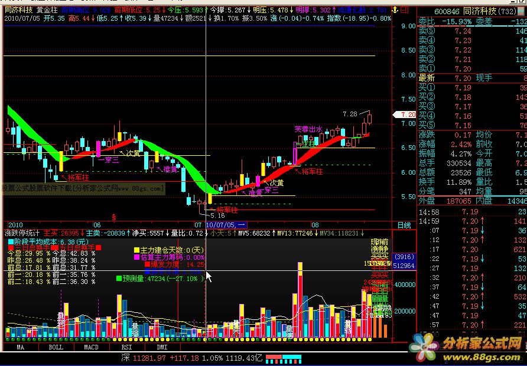Select the 买⑤ 7.15 bid row
The image size is (527, 366).
(x=473, y=125)
